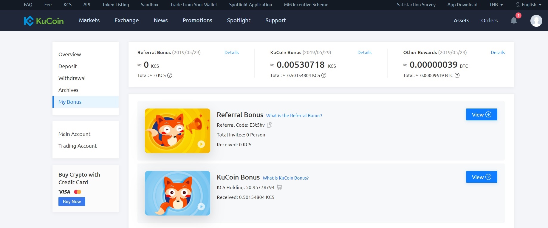The width and height of the screenshot is (548, 228).
Task: Click 'Received: 0.50154804 KCS' text
Action: click(246, 197)
